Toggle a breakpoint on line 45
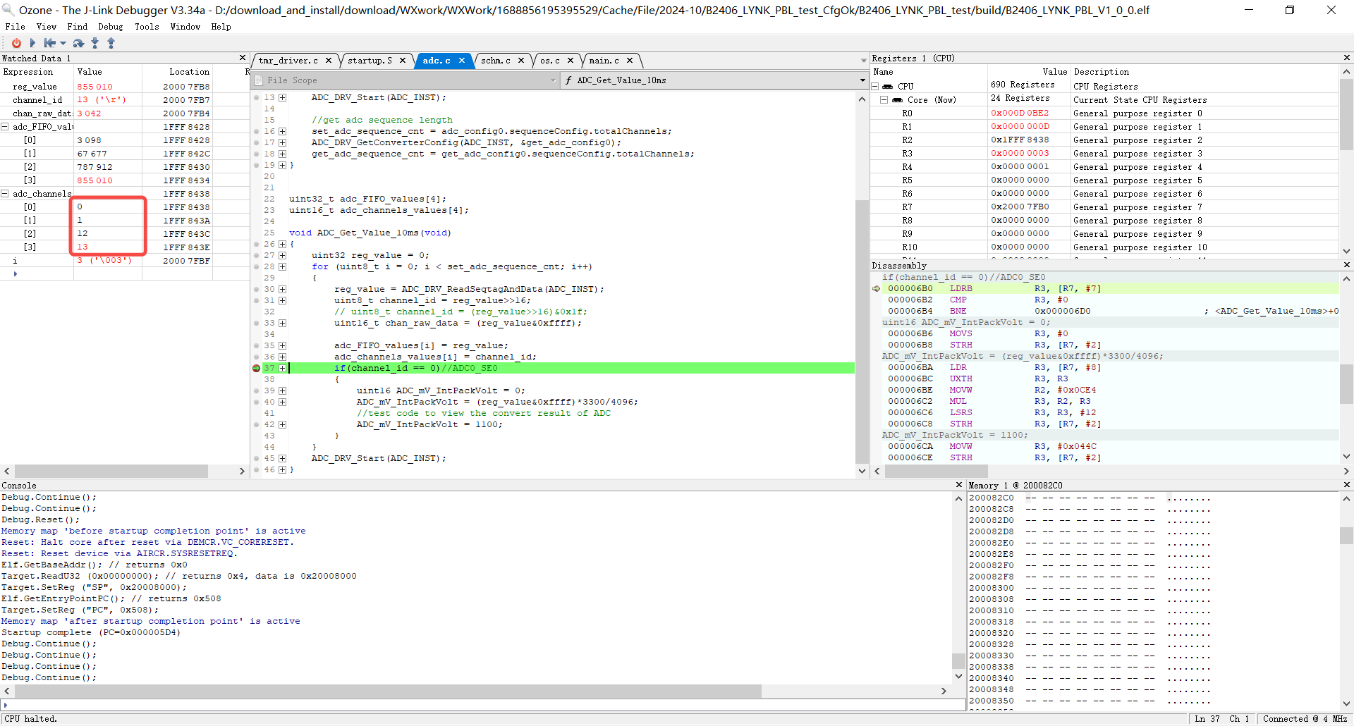Image resolution: width=1354 pixels, height=726 pixels. (x=257, y=458)
